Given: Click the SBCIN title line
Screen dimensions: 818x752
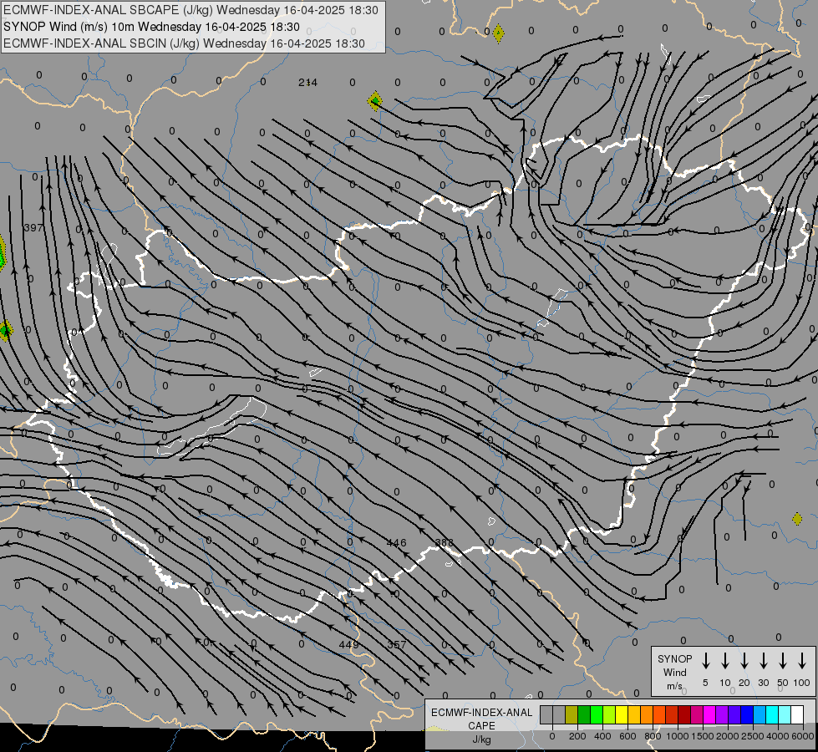Looking at the screenshot, I should 184,43.
